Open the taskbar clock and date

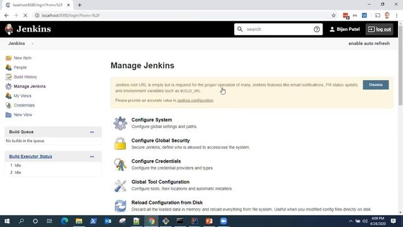click(x=378, y=221)
